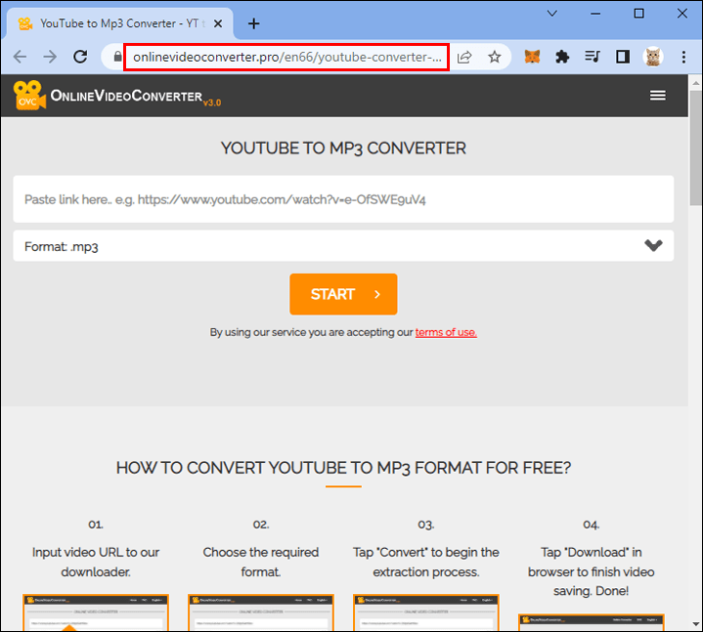Go back to the previous page
The width and height of the screenshot is (703, 632).
tap(21, 57)
